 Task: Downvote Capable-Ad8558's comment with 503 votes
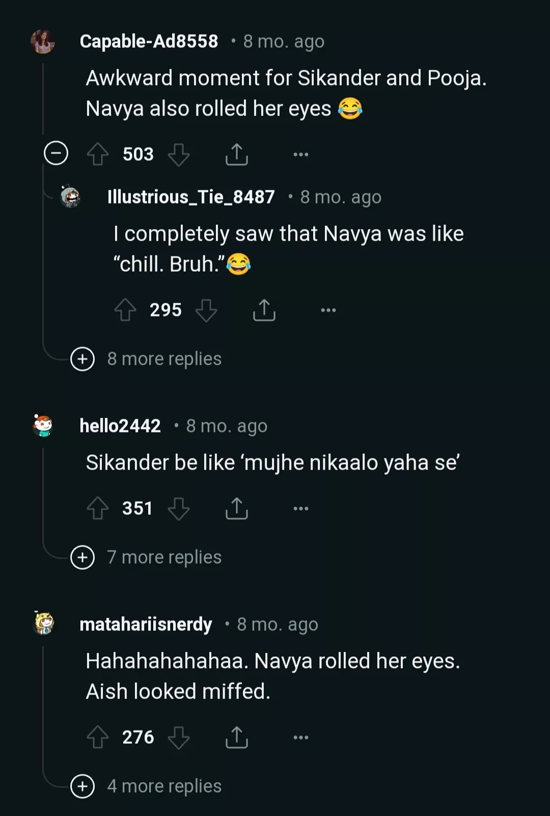click(x=179, y=154)
